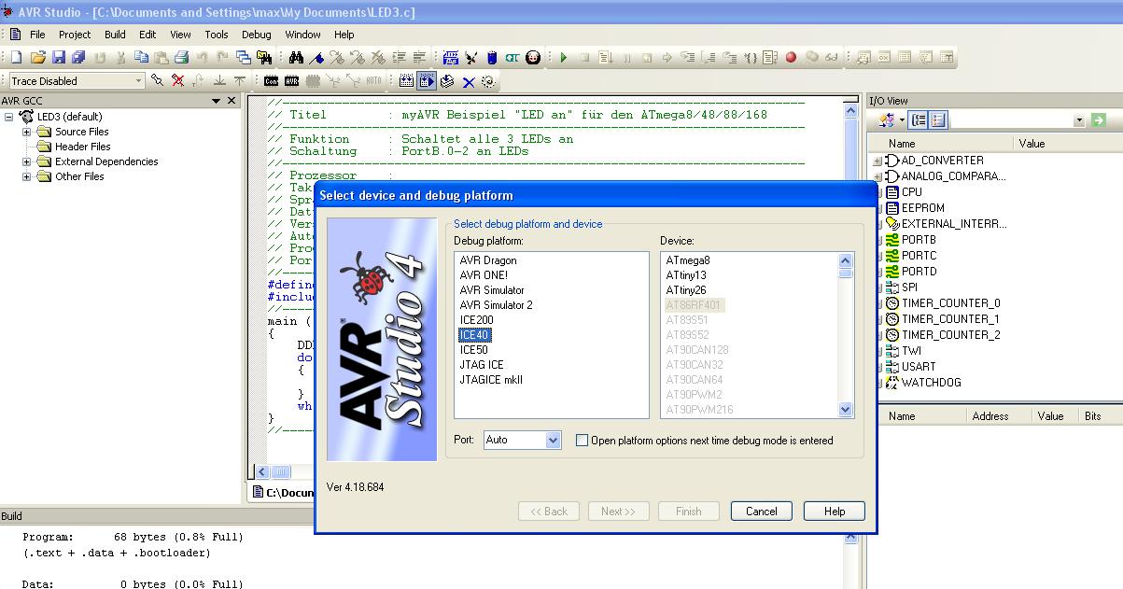
Task: Click the Print toolbar icon
Action: point(181,57)
